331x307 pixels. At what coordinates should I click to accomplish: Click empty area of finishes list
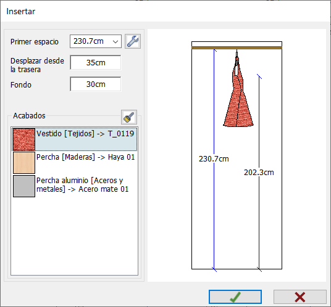coord(74,236)
